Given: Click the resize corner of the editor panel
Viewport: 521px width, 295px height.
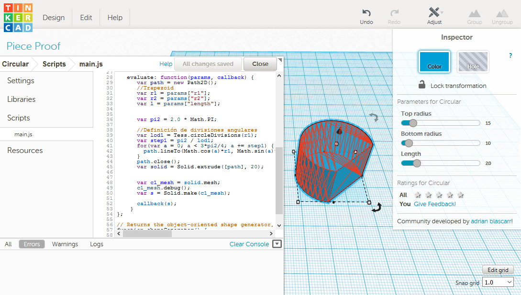Looking at the screenshot, I should (280, 60).
